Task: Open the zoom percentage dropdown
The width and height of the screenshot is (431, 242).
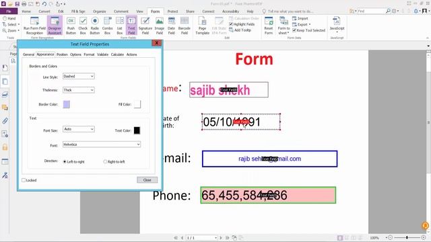Action: coord(386,238)
